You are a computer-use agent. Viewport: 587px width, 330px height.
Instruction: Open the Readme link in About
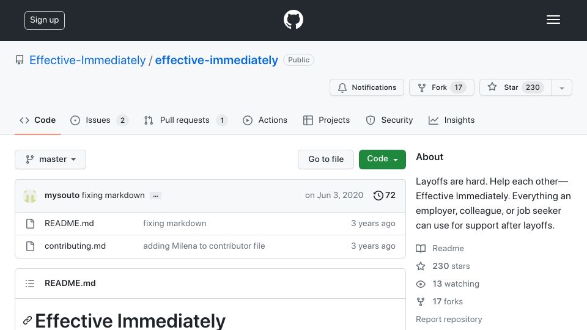[x=440, y=249]
